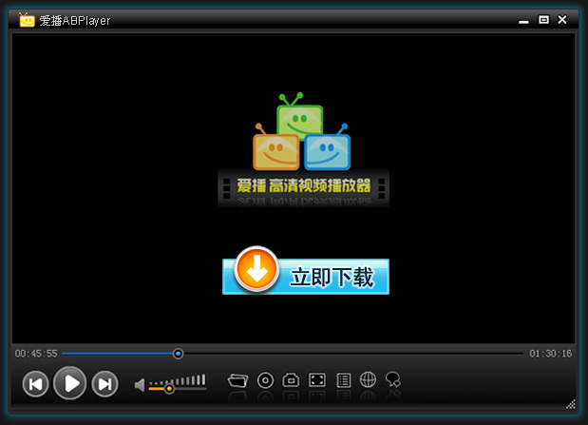Click the 爱播 高清视频播放器 banner
The image size is (588, 425).
(x=303, y=187)
